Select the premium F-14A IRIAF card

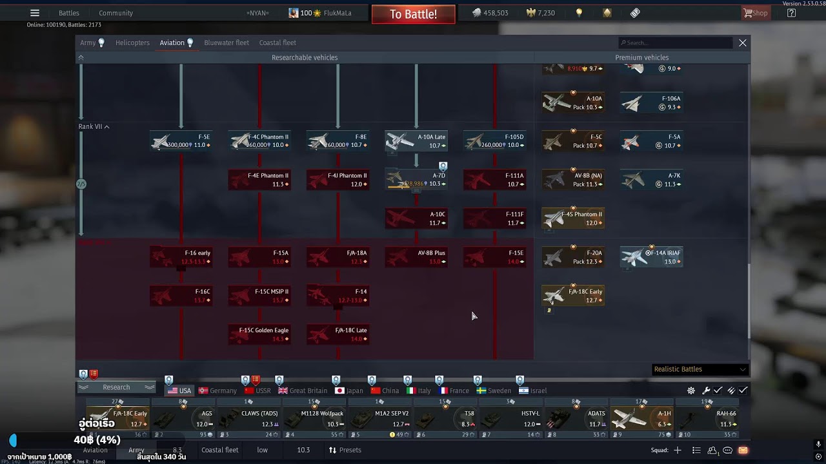651,257
